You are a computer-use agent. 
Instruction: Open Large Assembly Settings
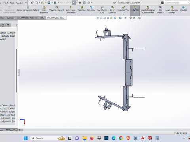(x=172, y=10)
